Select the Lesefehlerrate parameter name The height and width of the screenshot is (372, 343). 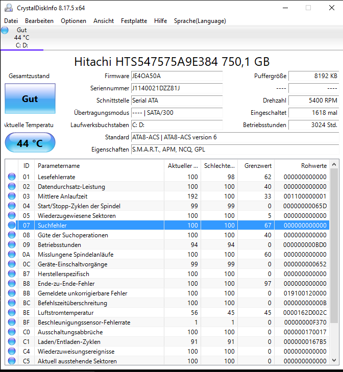(57, 177)
